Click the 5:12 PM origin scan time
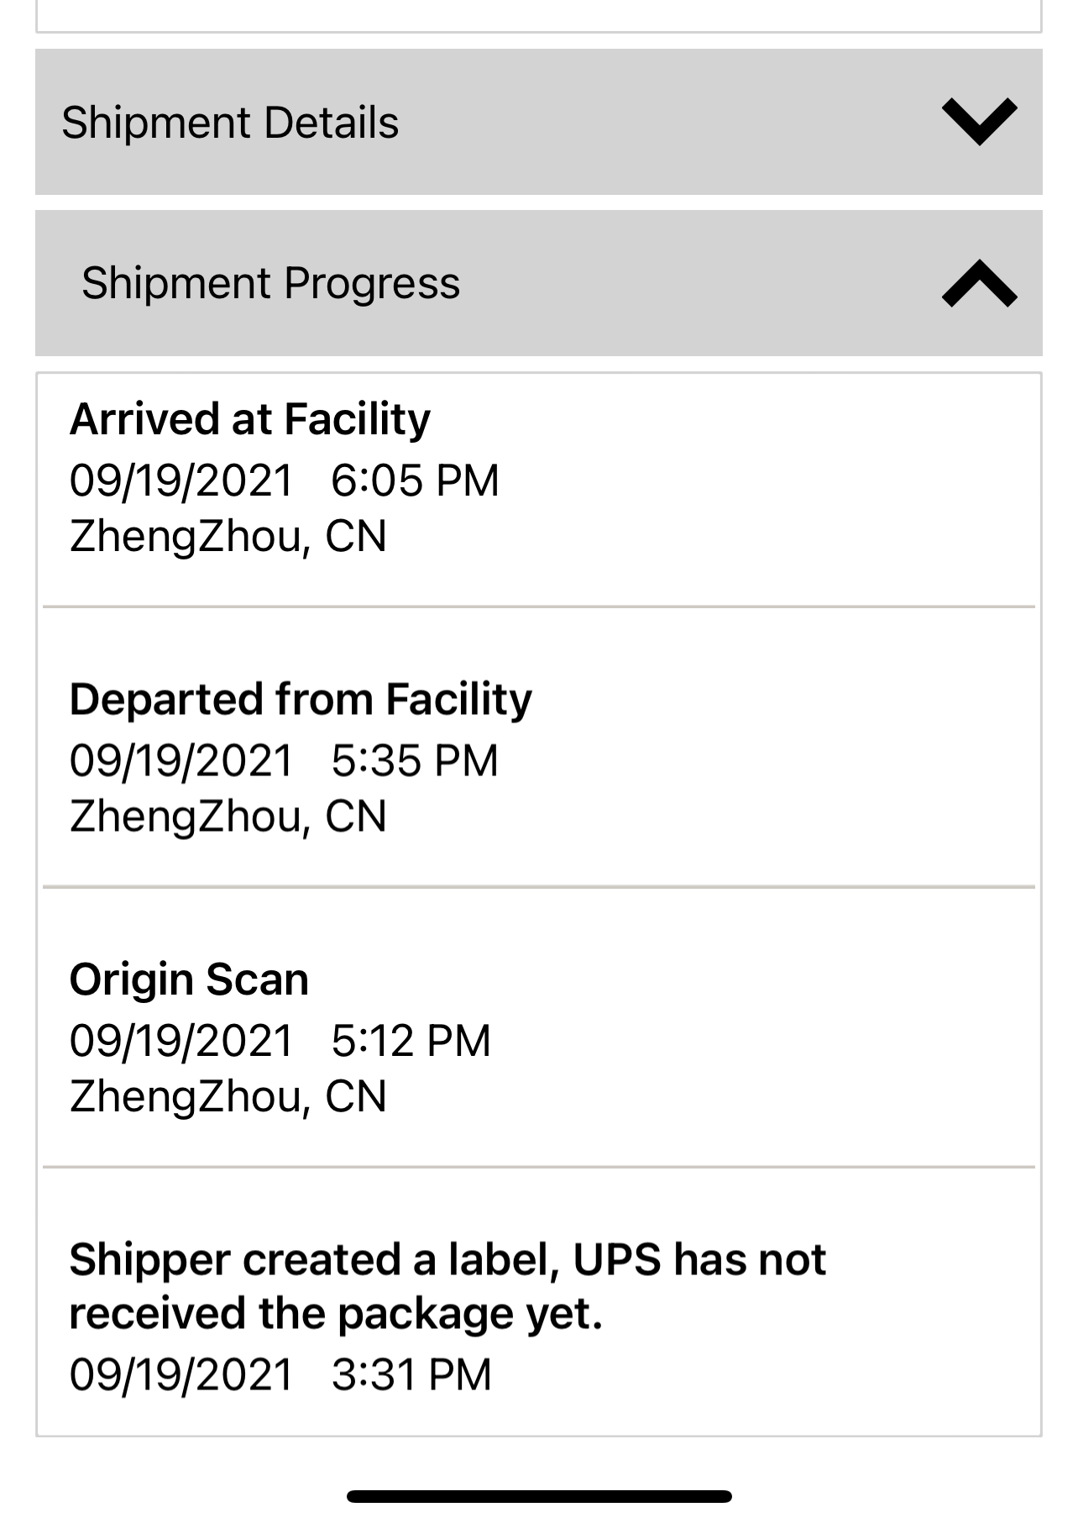This screenshot has height=1523, width=1078. [411, 1041]
